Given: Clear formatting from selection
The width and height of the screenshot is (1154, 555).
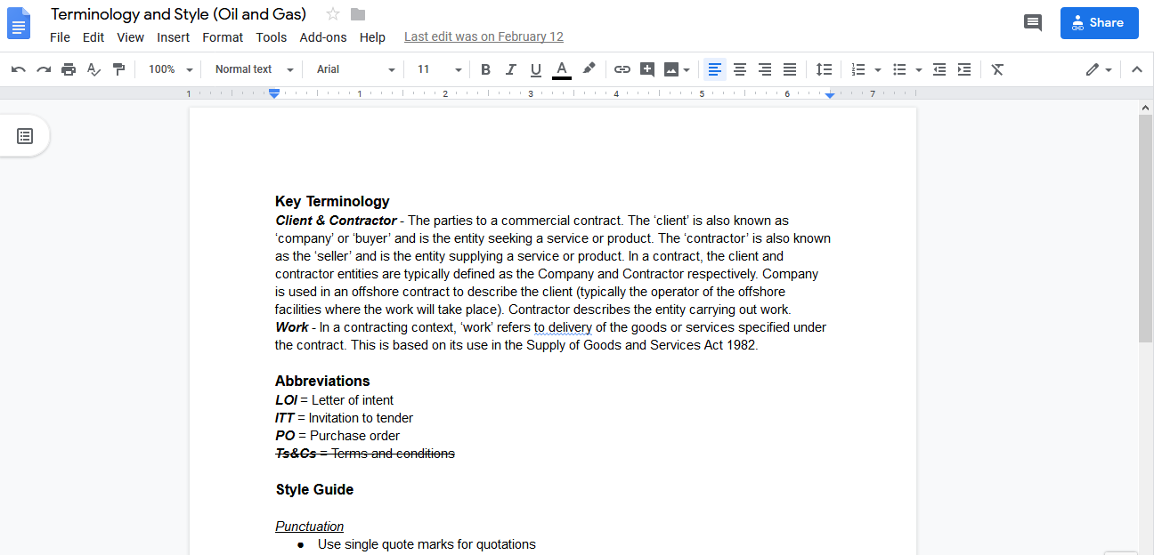Looking at the screenshot, I should (x=997, y=69).
